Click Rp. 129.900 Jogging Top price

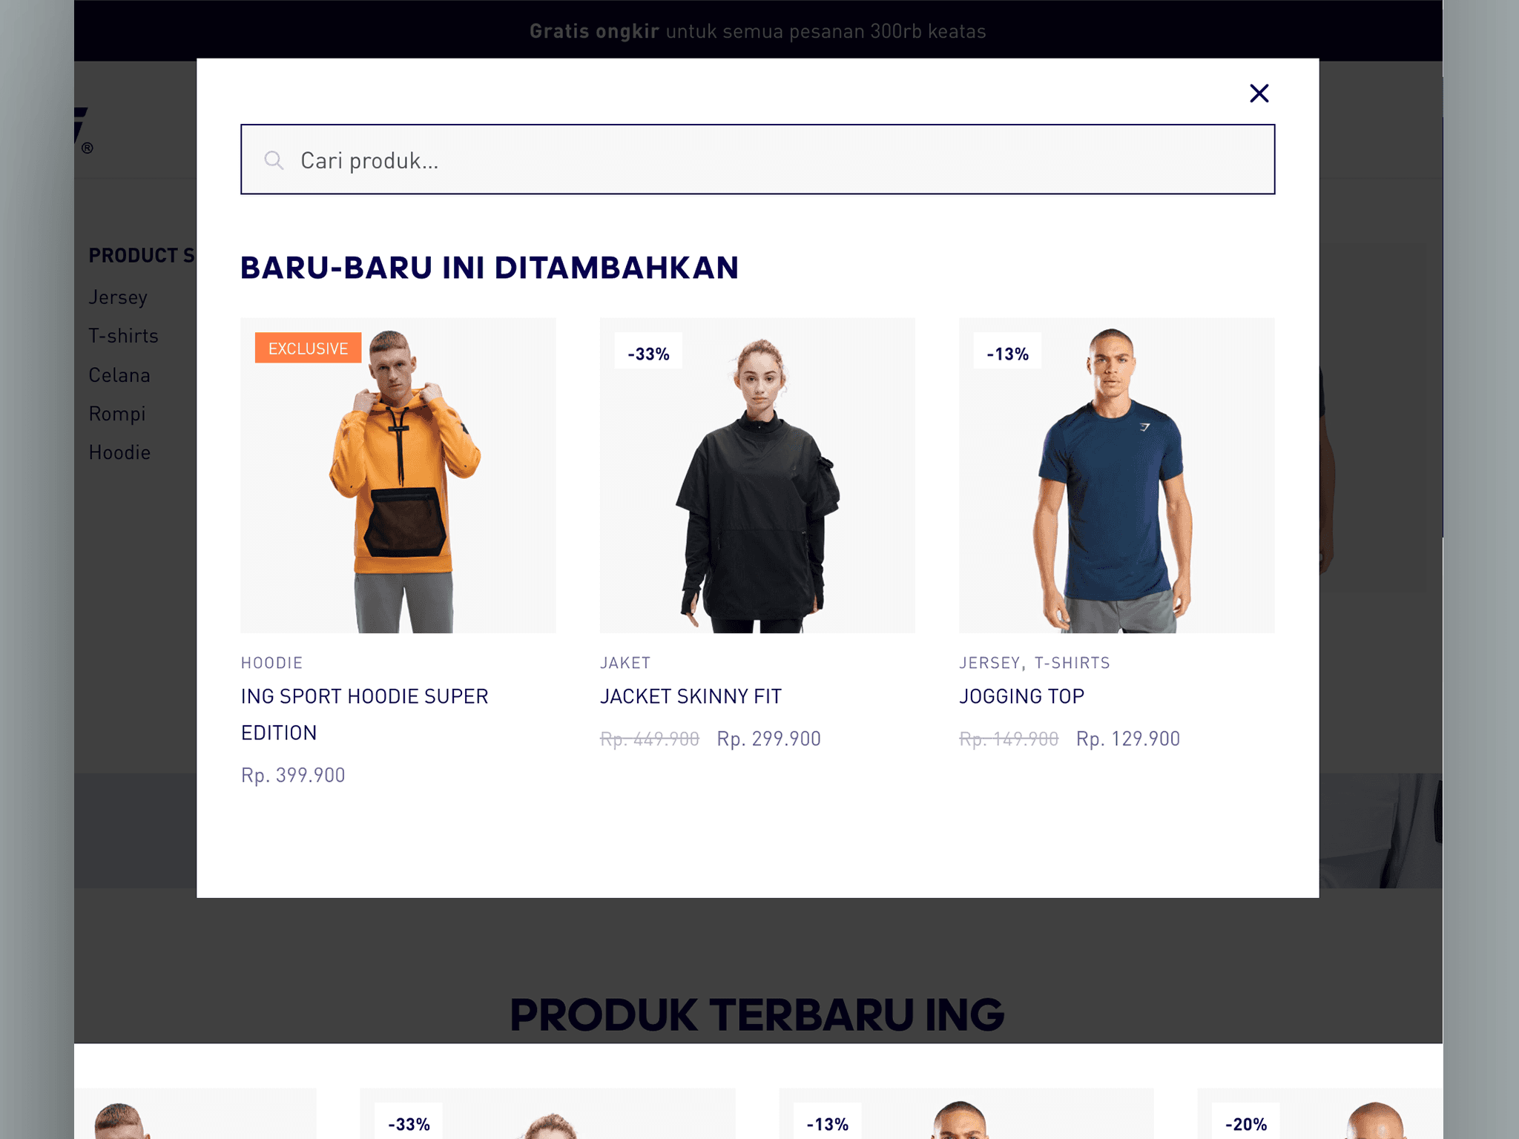tap(1128, 739)
